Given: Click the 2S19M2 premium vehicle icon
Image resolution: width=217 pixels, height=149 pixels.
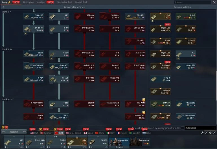Looking at the screenshot, I should [x=179, y=17].
